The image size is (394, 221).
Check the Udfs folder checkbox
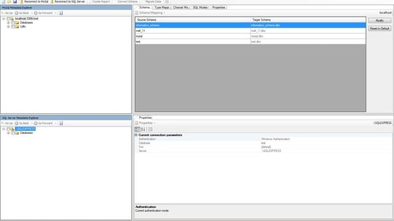[x=13, y=26]
